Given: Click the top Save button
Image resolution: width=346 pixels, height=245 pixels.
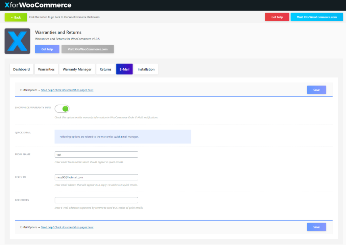Looking at the screenshot, I should [316, 90].
